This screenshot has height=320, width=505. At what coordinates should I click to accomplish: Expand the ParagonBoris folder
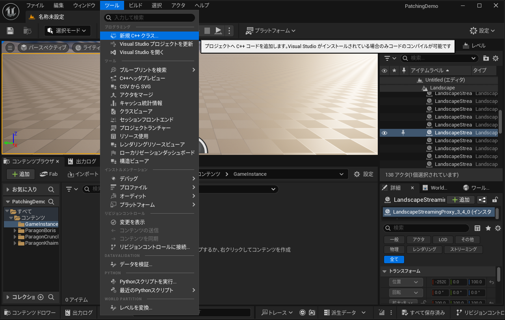[15, 231]
